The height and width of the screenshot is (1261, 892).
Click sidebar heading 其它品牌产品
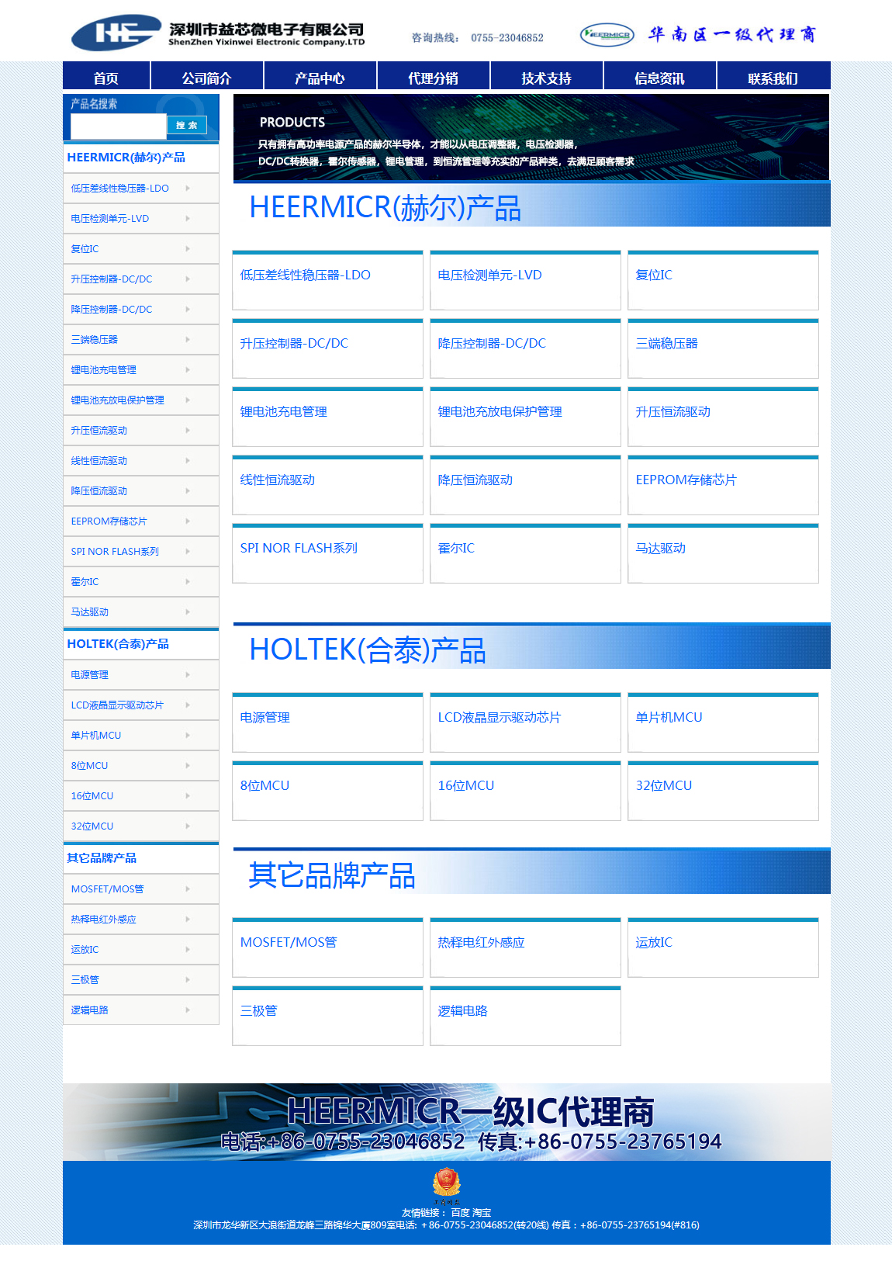102,858
